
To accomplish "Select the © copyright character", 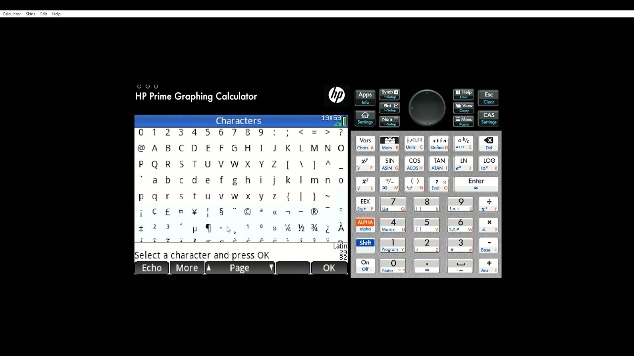I will pyautogui.click(x=248, y=212).
